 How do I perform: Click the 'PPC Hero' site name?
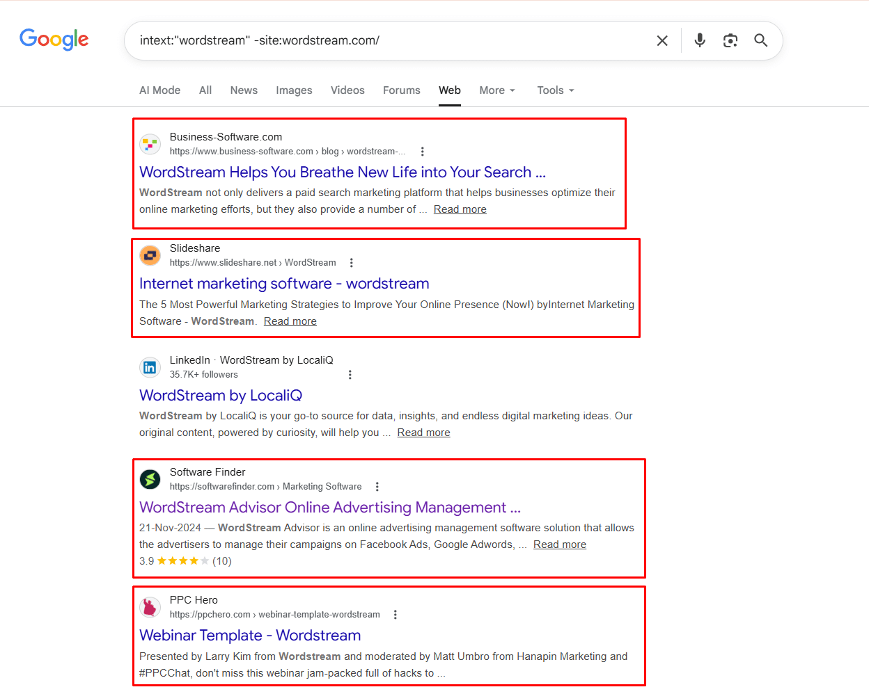tap(194, 600)
